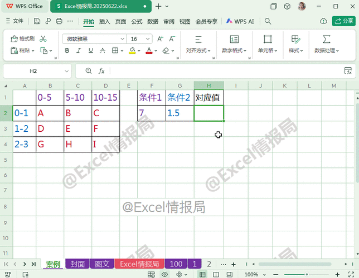Toggle Strikethrough formatting
359x278 pixels.
click(103, 51)
